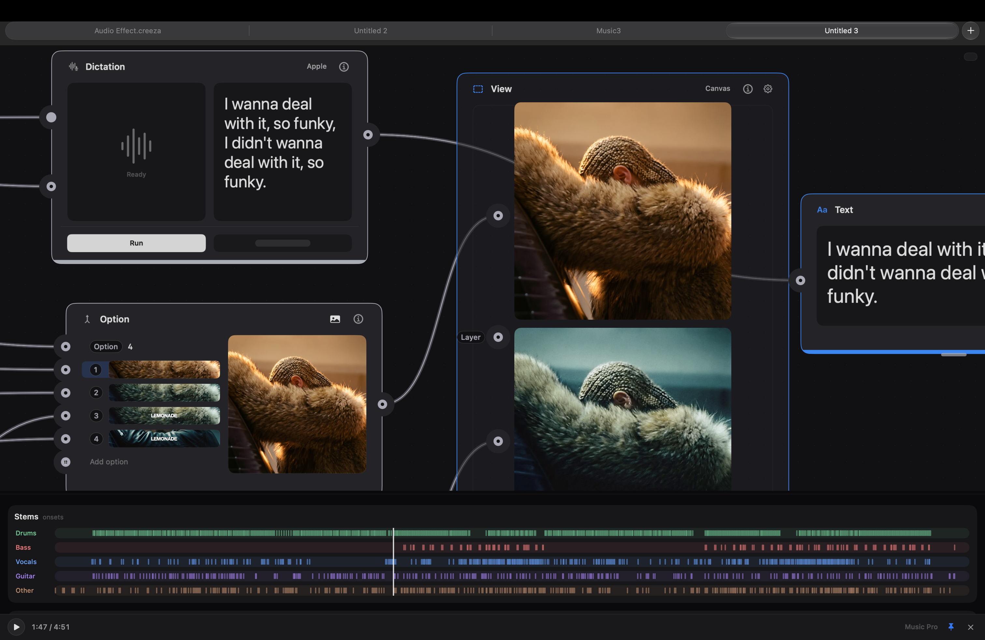The height and width of the screenshot is (640, 985).
Task: Click the Option node branch icon
Action: (x=87, y=319)
